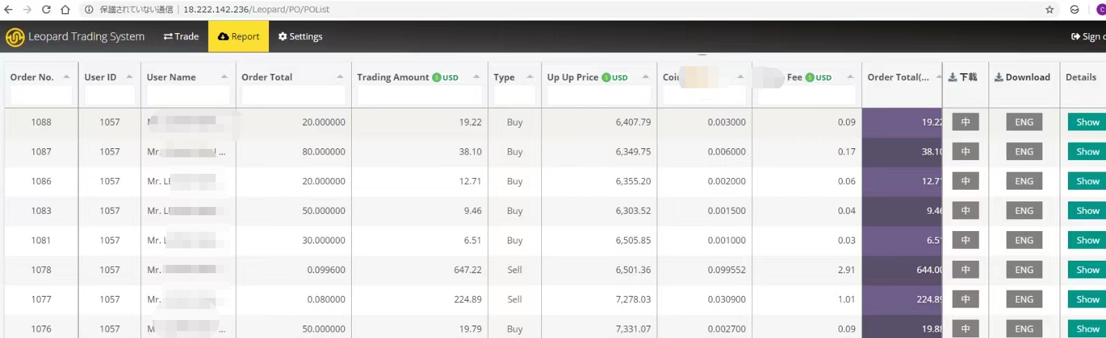The image size is (1106, 338).
Task: Go back using browser back arrow
Action: (9, 10)
